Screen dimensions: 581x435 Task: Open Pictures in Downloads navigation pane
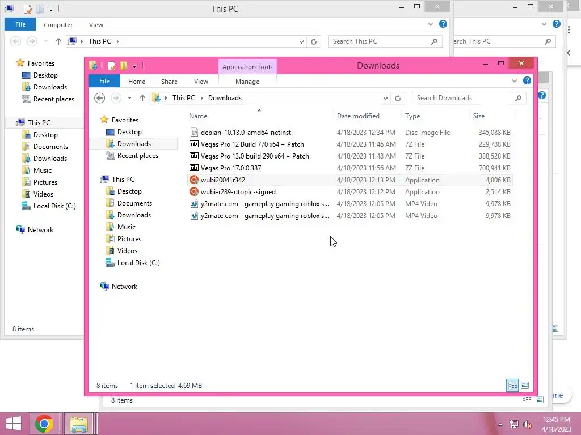click(129, 238)
